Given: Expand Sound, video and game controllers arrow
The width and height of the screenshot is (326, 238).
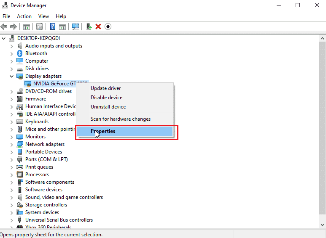Looking at the screenshot, I should pos(11,197).
